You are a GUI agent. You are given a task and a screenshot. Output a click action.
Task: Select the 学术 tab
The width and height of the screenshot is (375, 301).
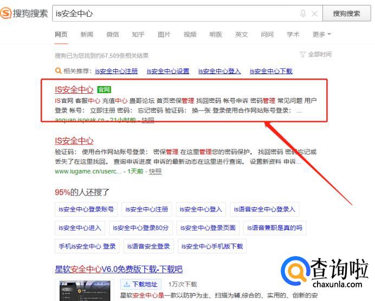point(293,35)
